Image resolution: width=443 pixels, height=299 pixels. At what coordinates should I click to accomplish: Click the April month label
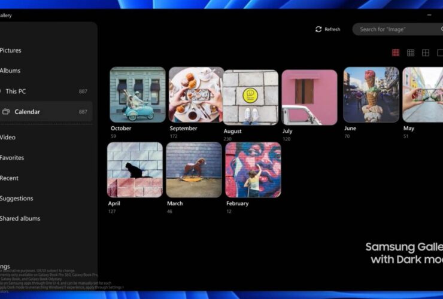pos(114,203)
